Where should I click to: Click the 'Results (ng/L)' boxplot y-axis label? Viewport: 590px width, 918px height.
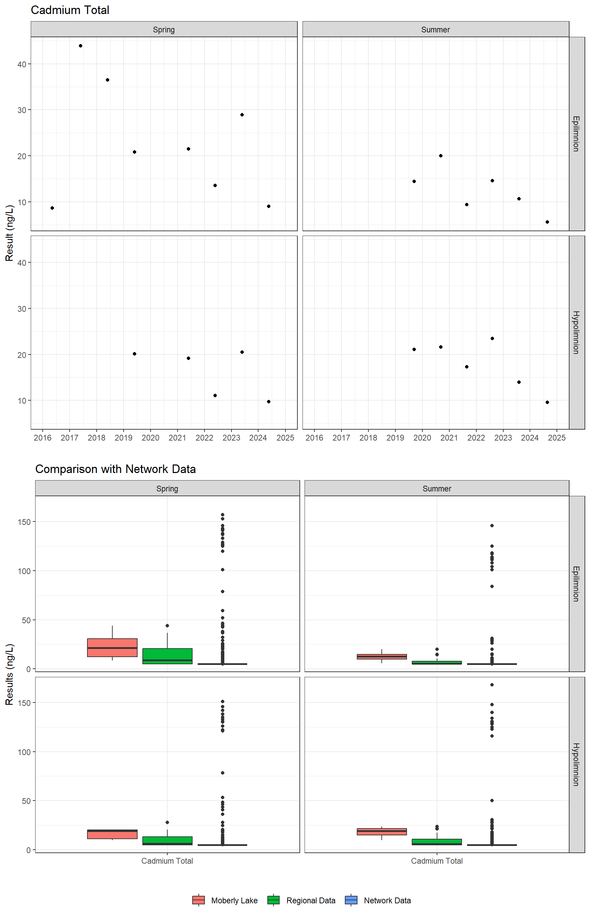point(10,674)
